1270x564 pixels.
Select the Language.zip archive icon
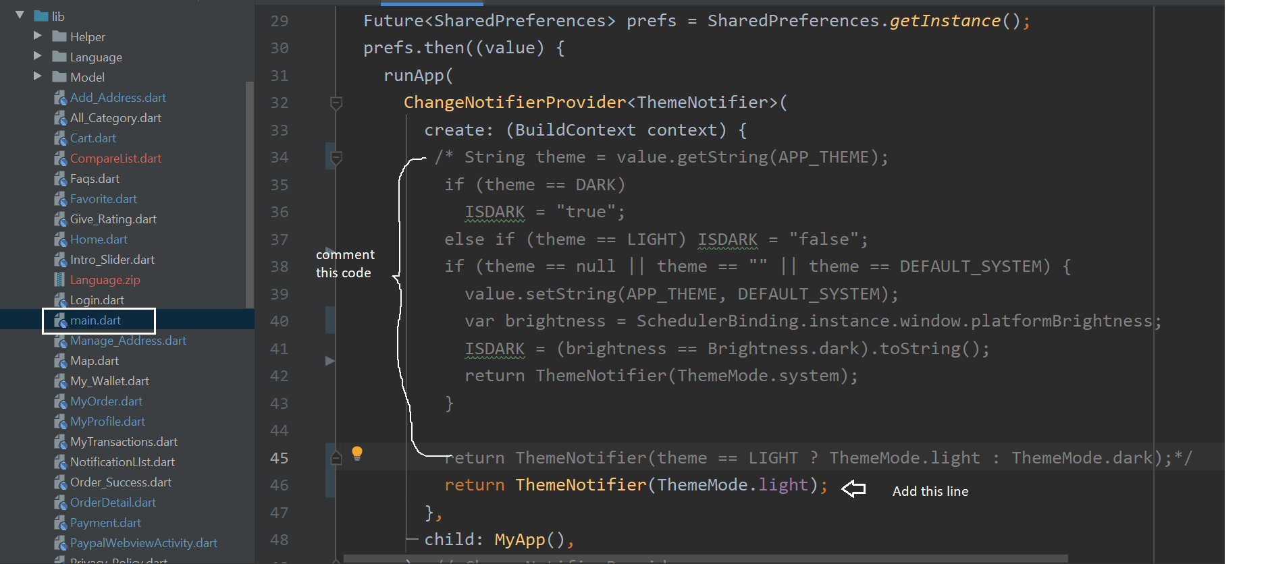pos(61,280)
